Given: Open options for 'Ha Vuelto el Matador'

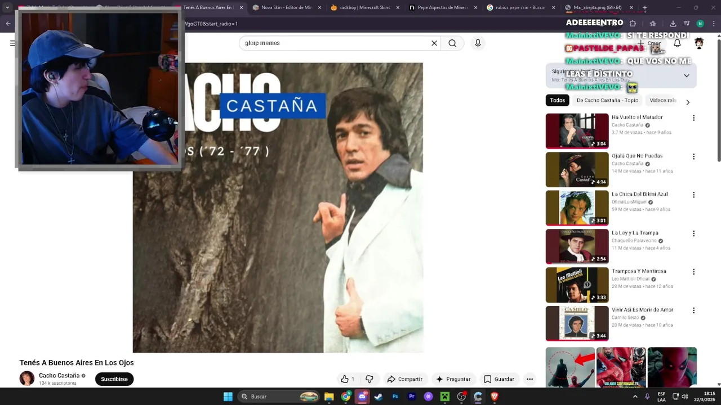Looking at the screenshot, I should tap(693, 118).
